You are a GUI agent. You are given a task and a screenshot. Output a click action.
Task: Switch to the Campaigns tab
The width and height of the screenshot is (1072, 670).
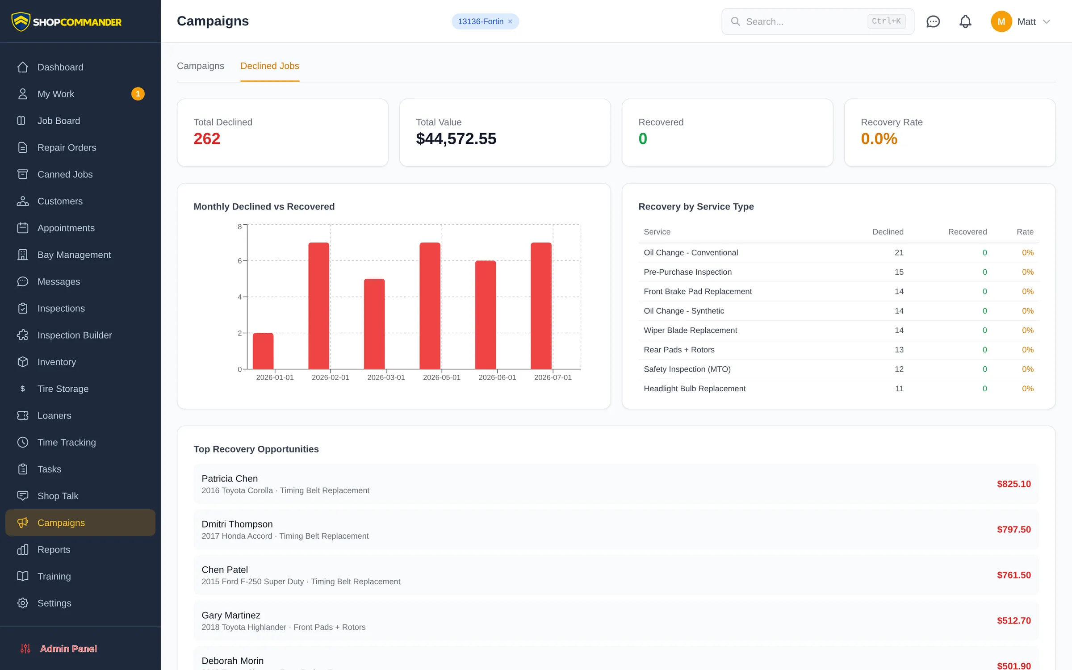point(201,66)
